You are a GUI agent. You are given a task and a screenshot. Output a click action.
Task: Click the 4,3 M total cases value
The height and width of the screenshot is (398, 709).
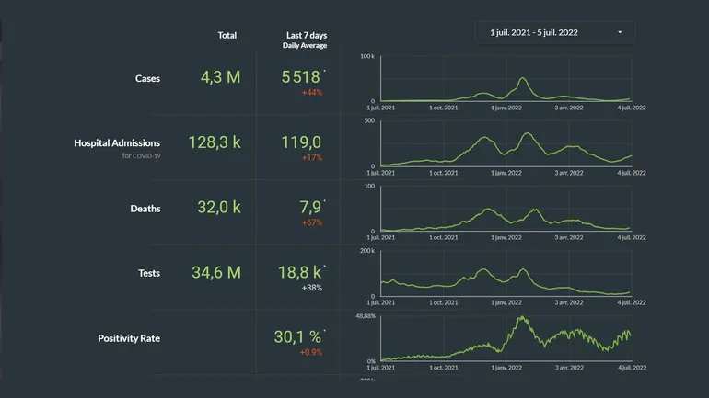tap(220, 78)
